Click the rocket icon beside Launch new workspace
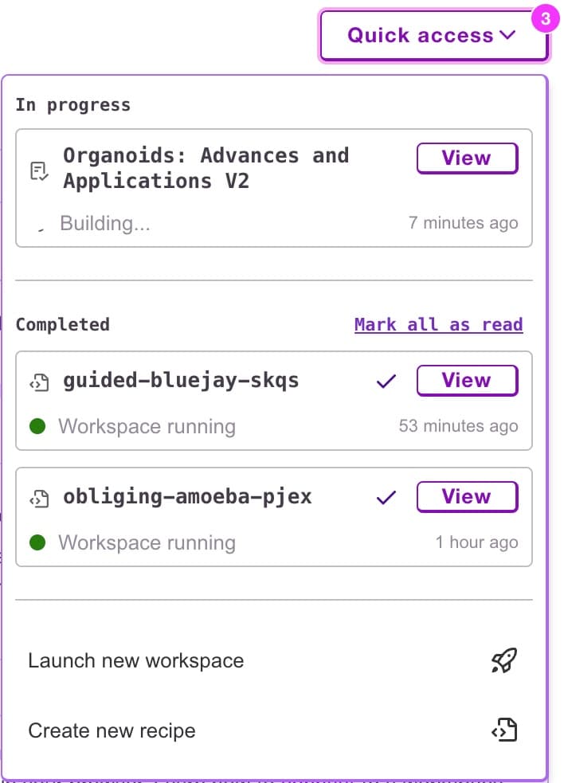564x783 pixels. pyautogui.click(x=504, y=660)
